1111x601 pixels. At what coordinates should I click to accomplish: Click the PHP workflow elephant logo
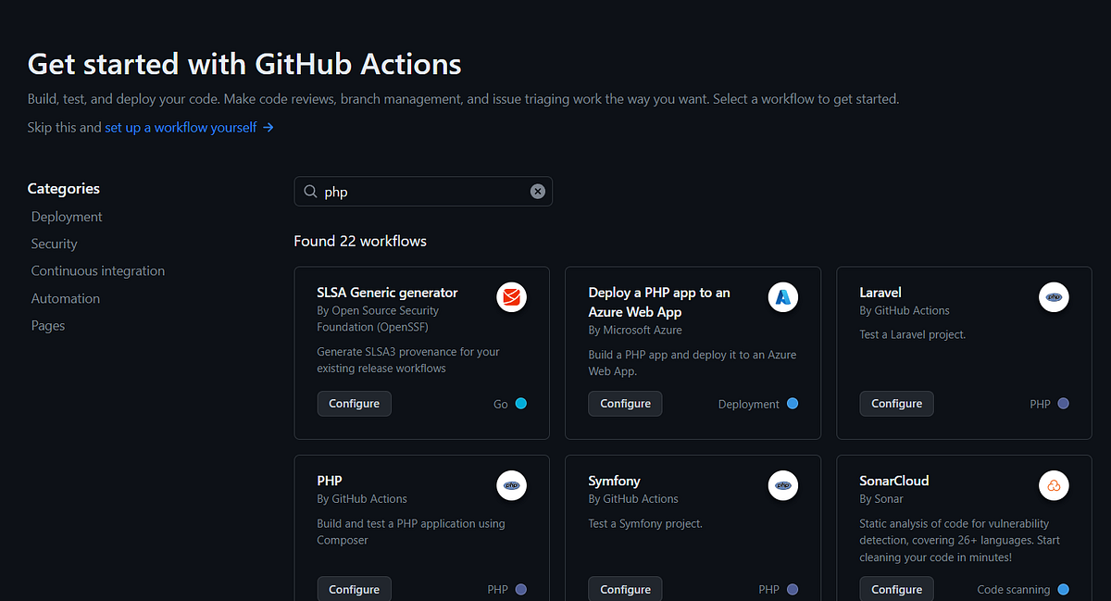[511, 485]
